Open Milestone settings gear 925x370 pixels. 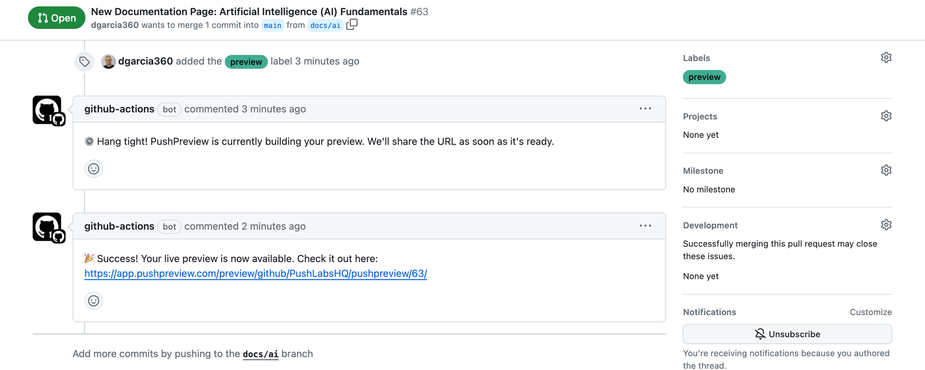coord(886,170)
